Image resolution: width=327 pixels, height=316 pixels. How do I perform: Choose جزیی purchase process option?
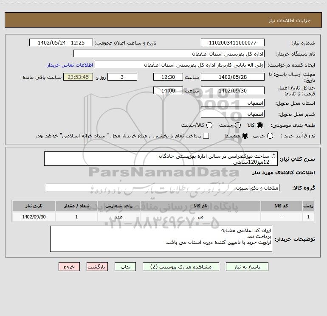270,136
